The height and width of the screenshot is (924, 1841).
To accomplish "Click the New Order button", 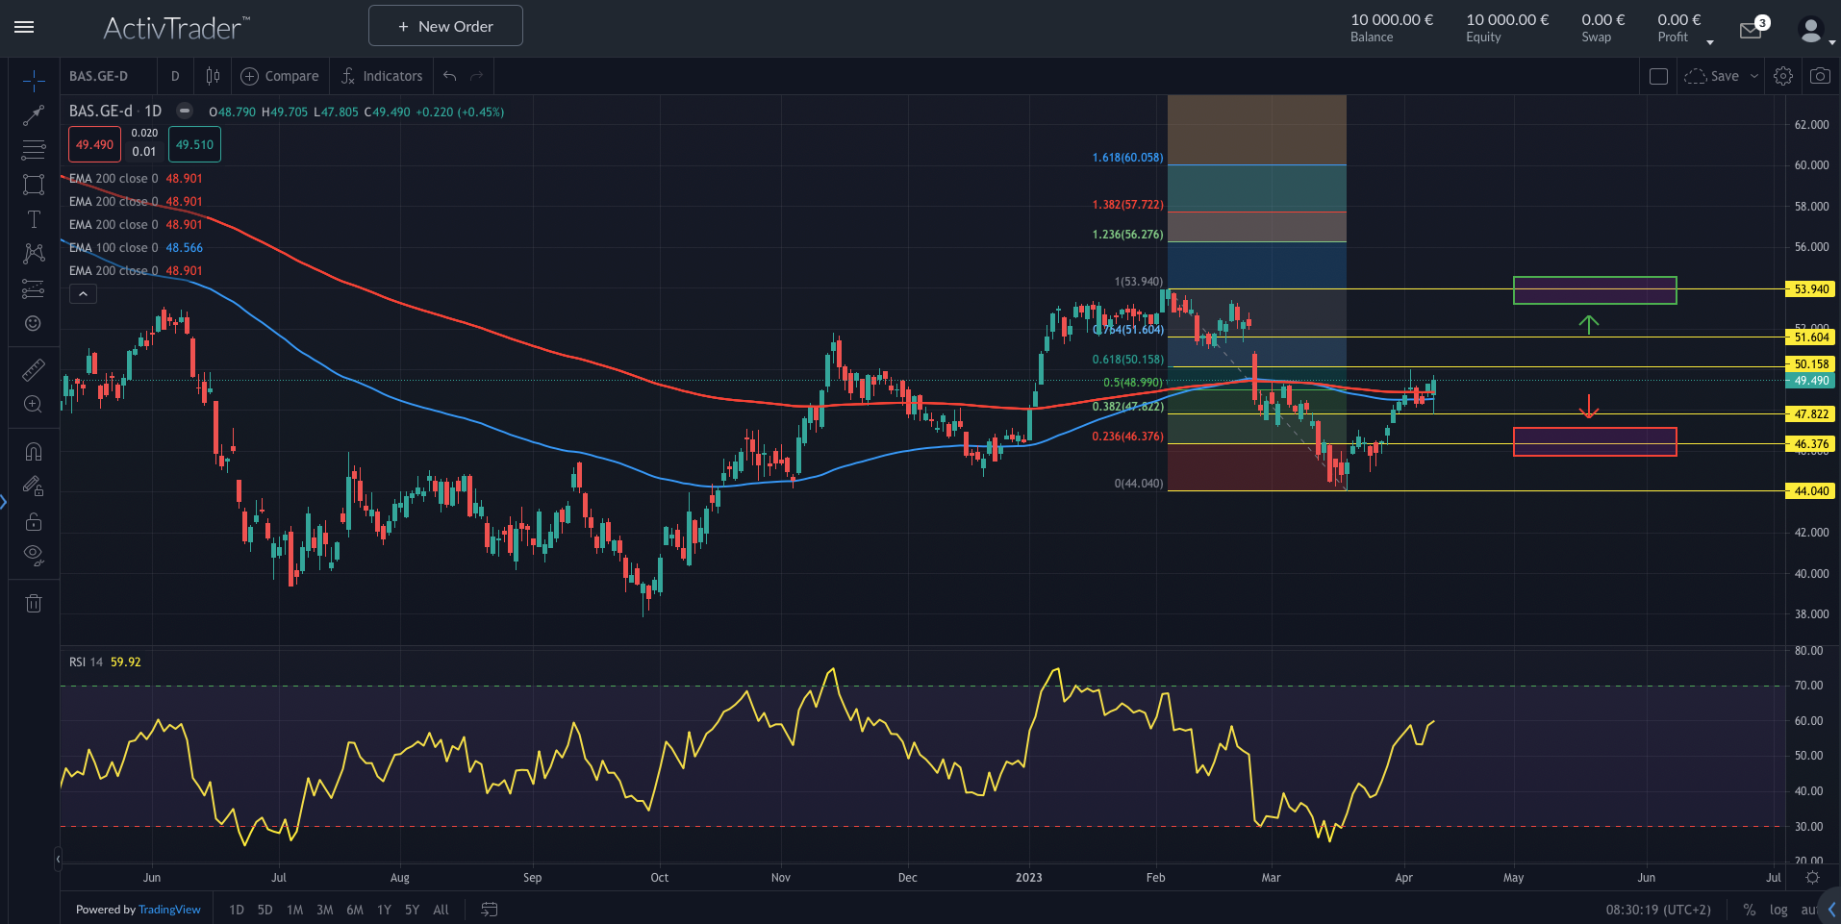I will pyautogui.click(x=445, y=26).
